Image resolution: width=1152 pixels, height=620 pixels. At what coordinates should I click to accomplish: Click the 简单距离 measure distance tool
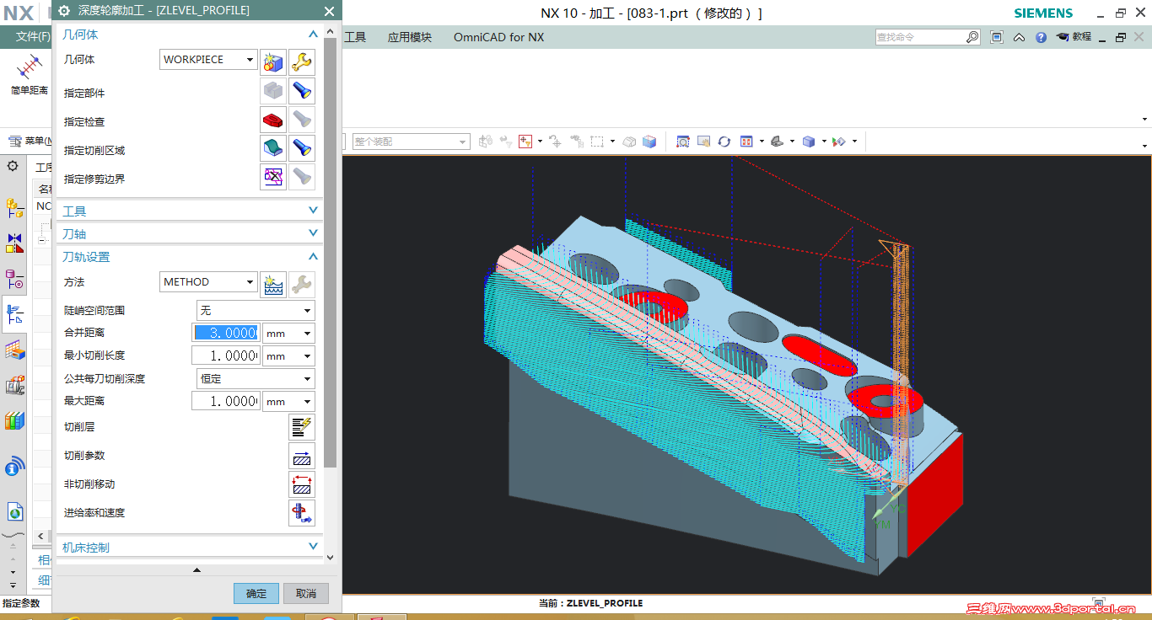click(x=29, y=75)
